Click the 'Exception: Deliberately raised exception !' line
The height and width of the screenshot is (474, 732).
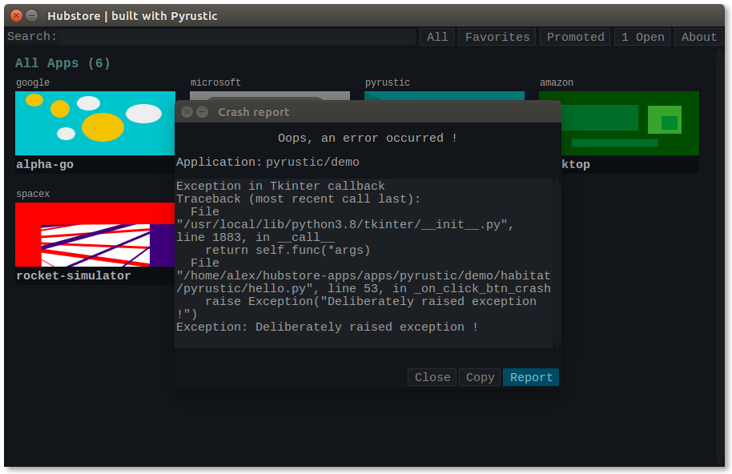point(327,327)
